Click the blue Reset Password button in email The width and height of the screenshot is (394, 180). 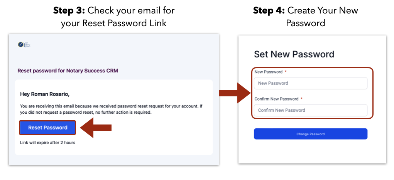(x=47, y=128)
